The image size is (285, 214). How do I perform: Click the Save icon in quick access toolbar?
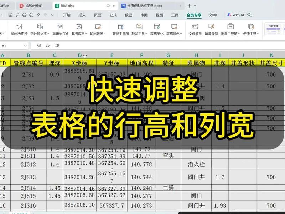tap(10, 15)
